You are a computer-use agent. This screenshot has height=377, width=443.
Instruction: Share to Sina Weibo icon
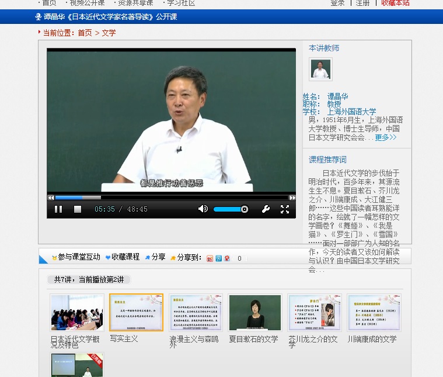210,258
